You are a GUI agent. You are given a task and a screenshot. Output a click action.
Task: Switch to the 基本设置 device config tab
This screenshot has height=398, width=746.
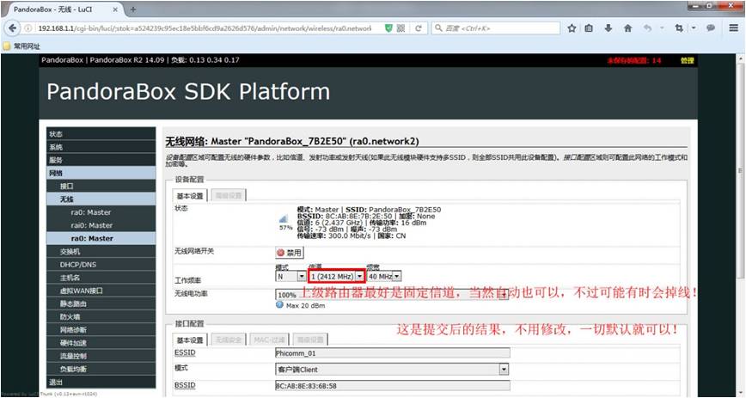(x=190, y=196)
